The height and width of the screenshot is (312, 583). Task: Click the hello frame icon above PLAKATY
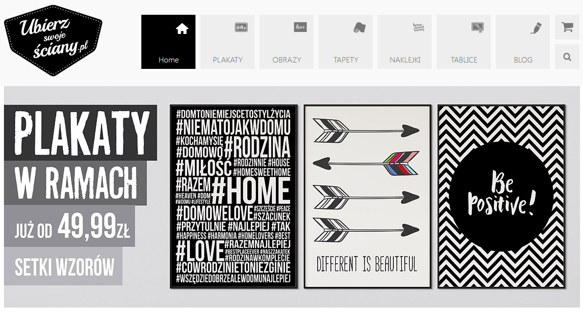click(x=241, y=27)
